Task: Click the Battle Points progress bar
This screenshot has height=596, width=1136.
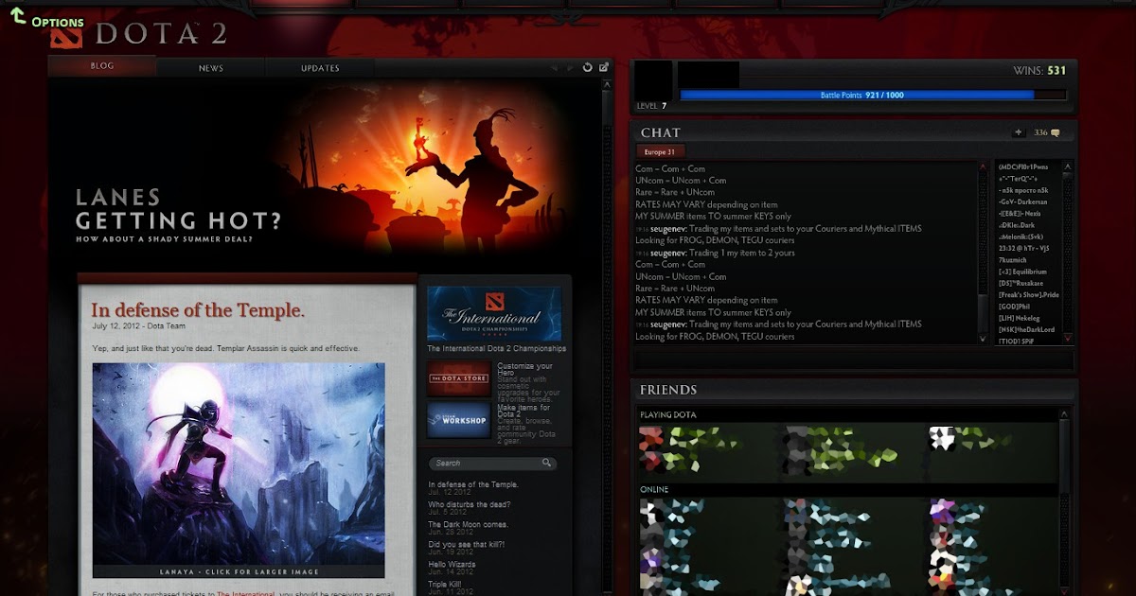Action: tap(873, 95)
